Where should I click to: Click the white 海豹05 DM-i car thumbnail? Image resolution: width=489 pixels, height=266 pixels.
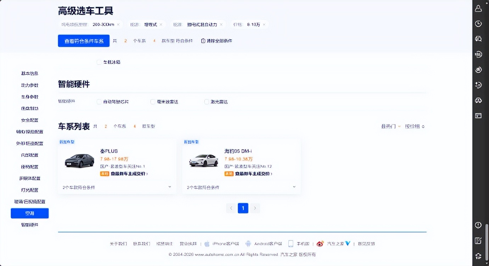pyautogui.click(x=204, y=161)
